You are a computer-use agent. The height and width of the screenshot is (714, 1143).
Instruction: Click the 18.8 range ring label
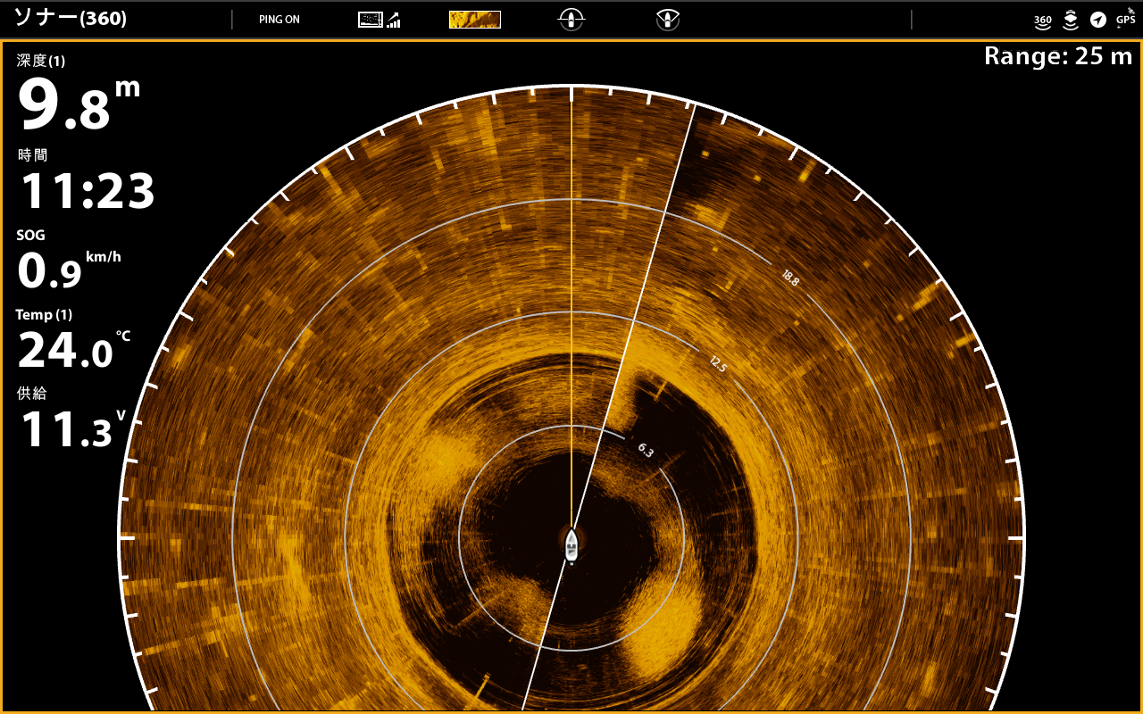pyautogui.click(x=790, y=278)
